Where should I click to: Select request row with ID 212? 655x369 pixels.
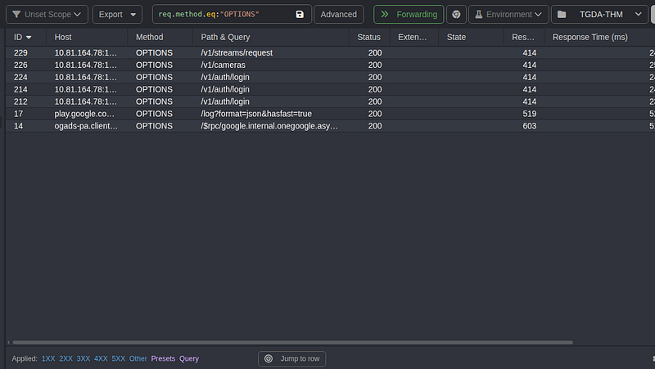[330, 101]
